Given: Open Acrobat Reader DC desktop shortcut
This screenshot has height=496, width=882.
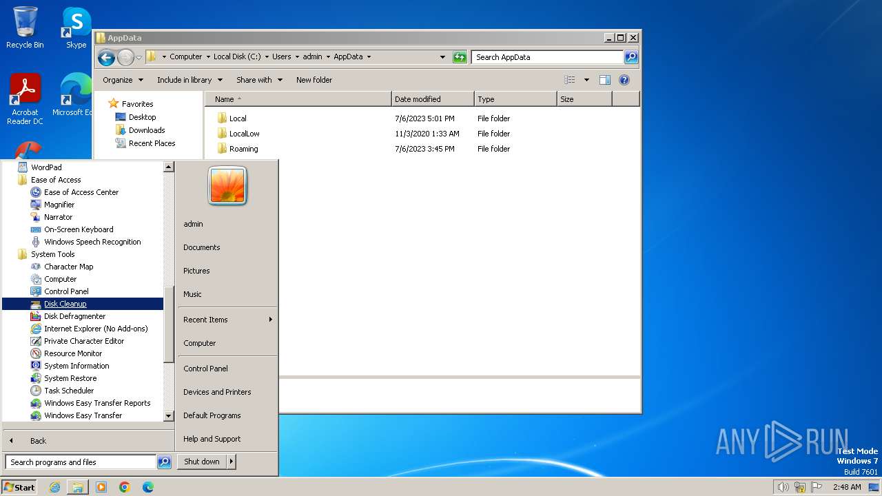Looking at the screenshot, I should [25, 99].
